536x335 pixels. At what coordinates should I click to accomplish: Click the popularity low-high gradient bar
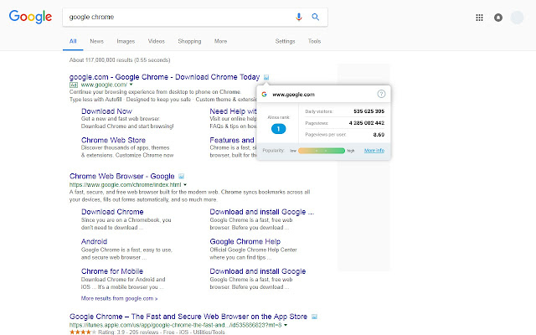[x=322, y=151]
